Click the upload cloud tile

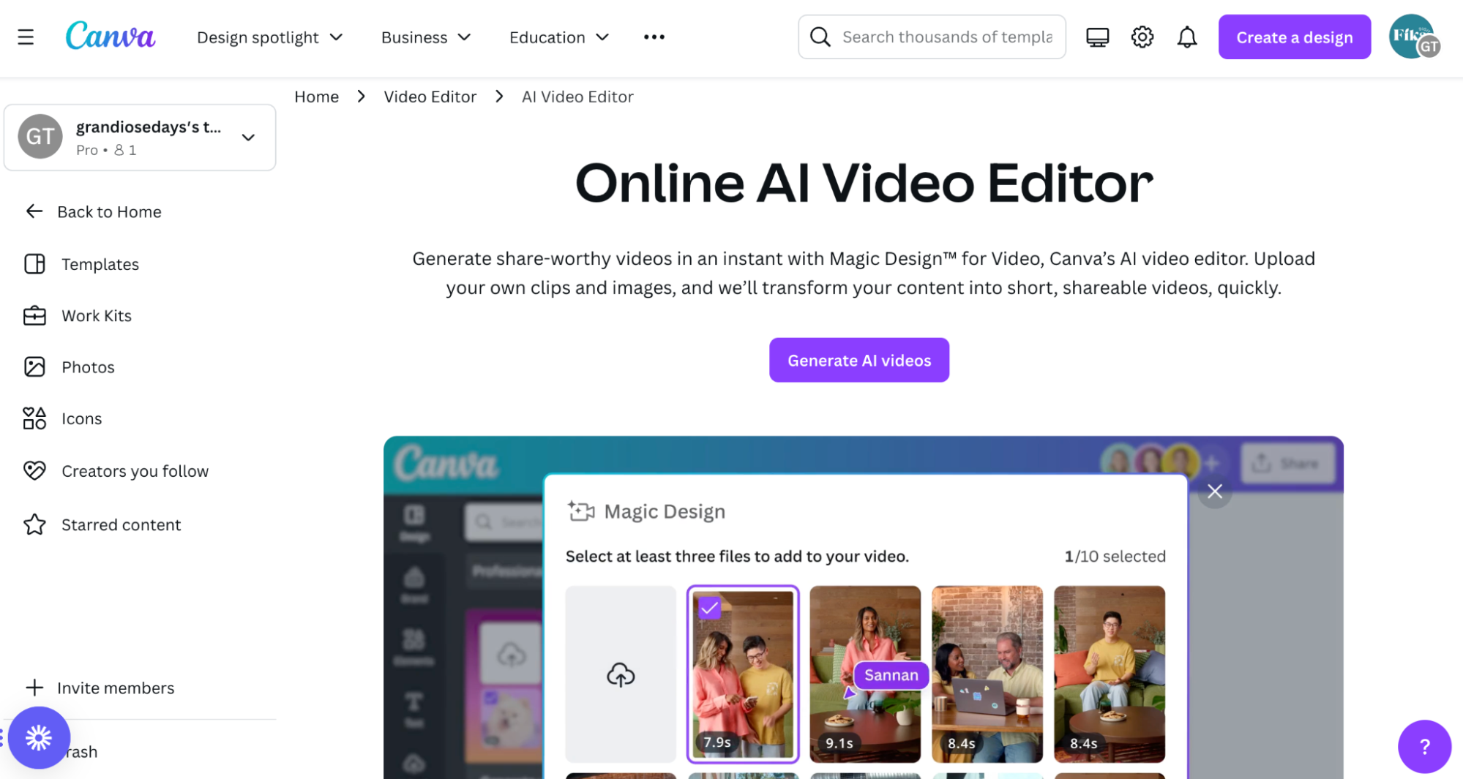pos(621,674)
